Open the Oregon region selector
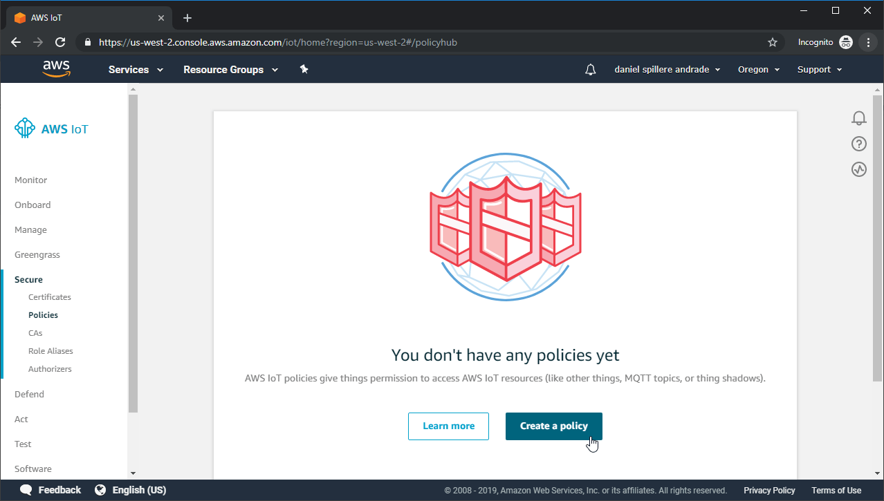Screen dimensions: 884x501 pos(759,70)
